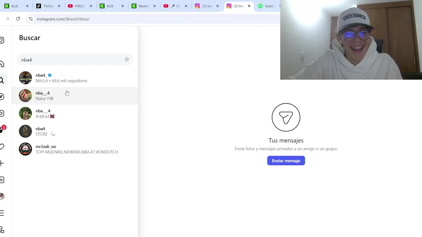This screenshot has width=422, height=237.
Task: Click the paper plane messages illustration icon
Action: click(x=286, y=117)
